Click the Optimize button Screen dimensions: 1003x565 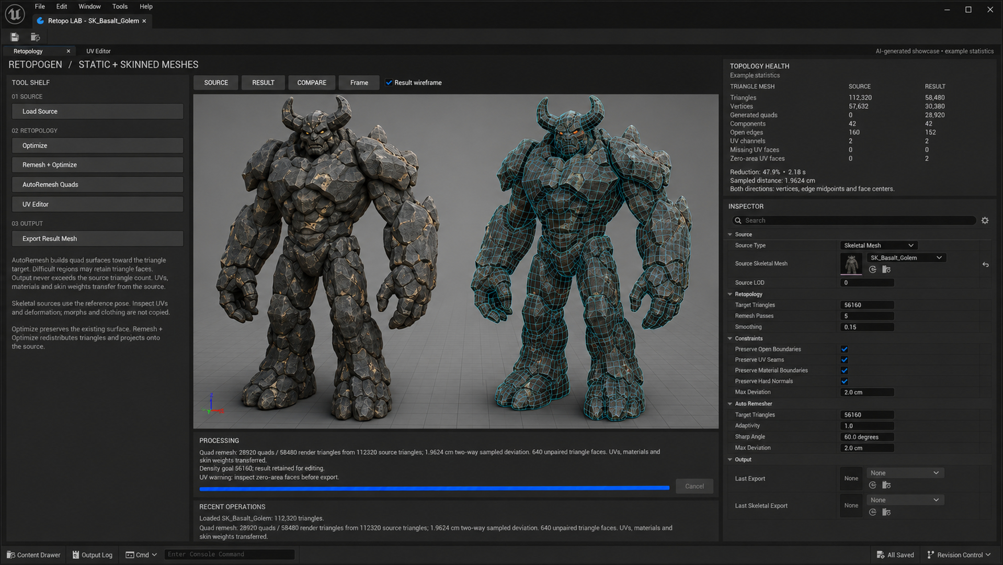pos(97,145)
